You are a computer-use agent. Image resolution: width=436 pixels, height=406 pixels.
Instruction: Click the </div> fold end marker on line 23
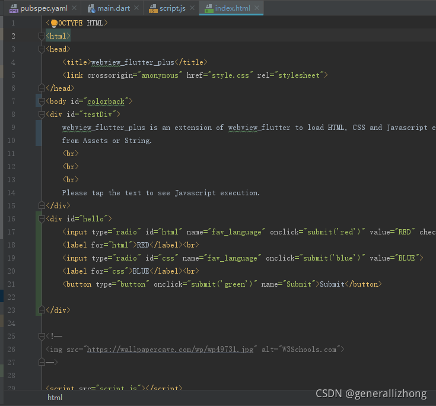42,310
